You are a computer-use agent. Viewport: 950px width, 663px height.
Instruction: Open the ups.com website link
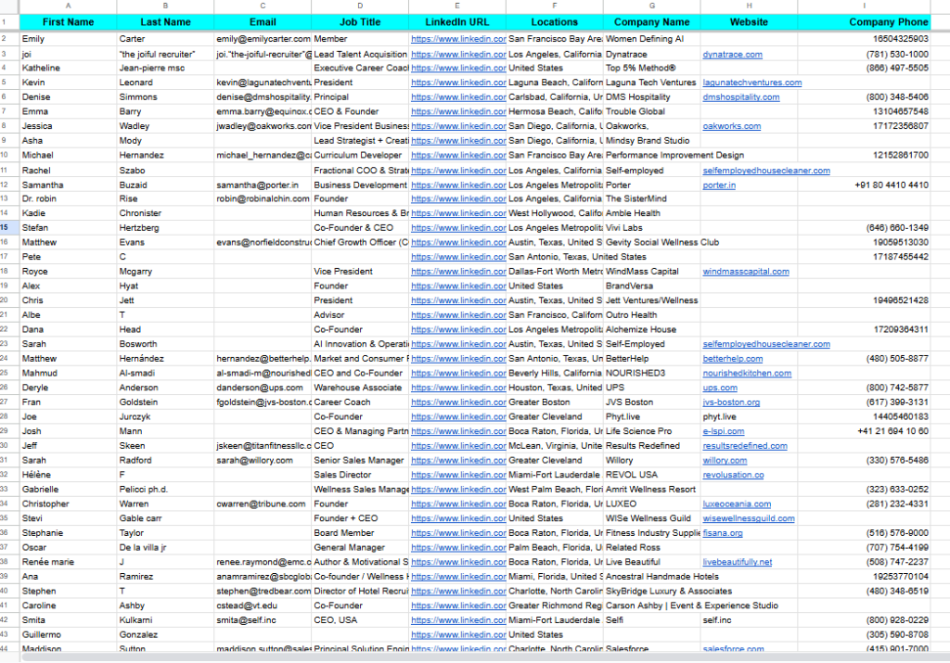pyautogui.click(x=720, y=388)
